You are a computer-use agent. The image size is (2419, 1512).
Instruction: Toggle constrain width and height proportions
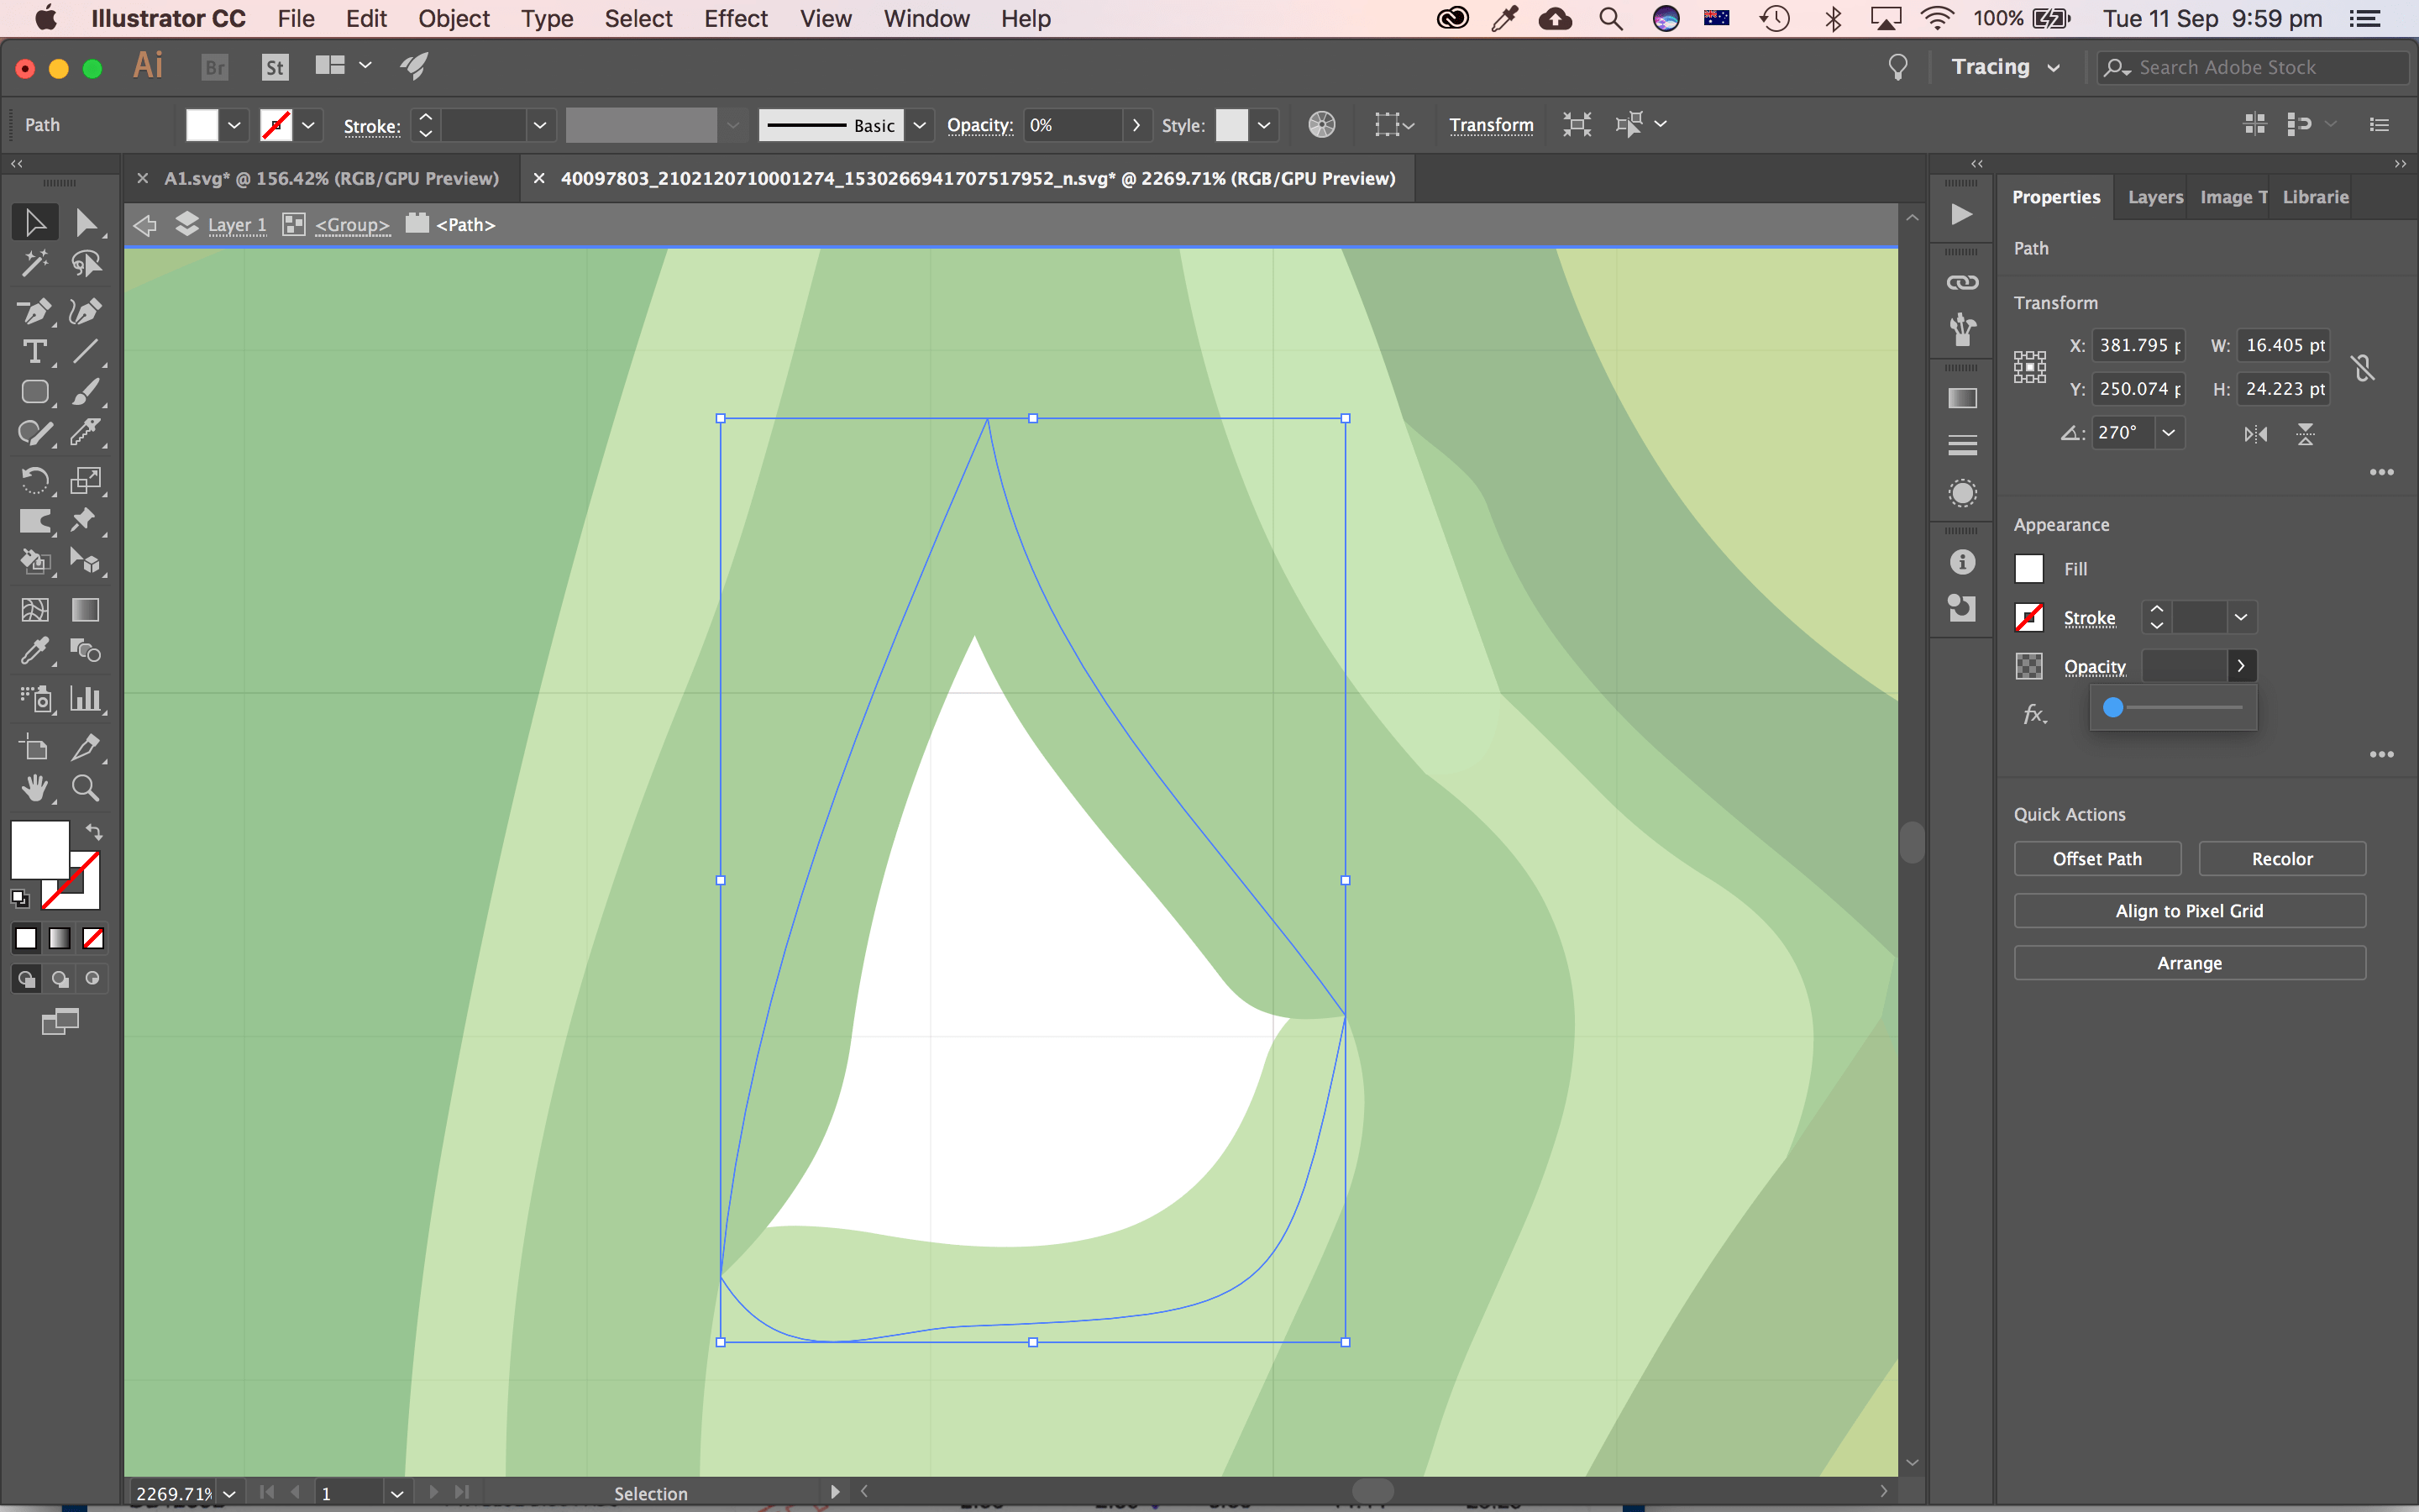tap(2363, 366)
